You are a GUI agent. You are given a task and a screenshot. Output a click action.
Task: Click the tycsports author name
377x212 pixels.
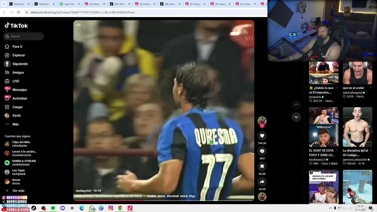[x=315, y=97]
